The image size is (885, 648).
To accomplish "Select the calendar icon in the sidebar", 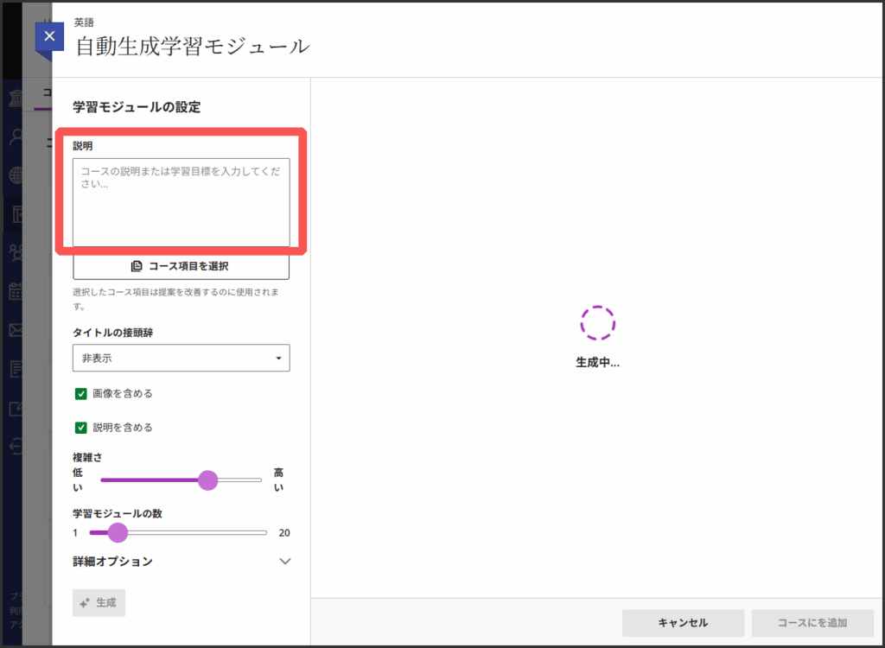I will point(16,291).
